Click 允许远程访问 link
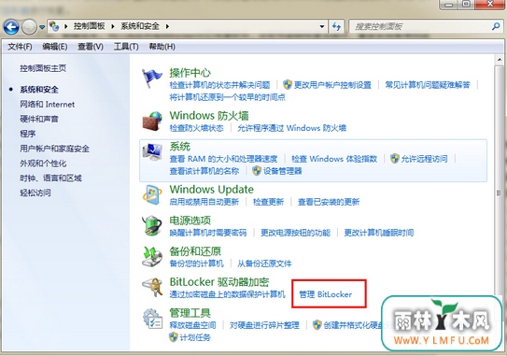 tap(425, 159)
